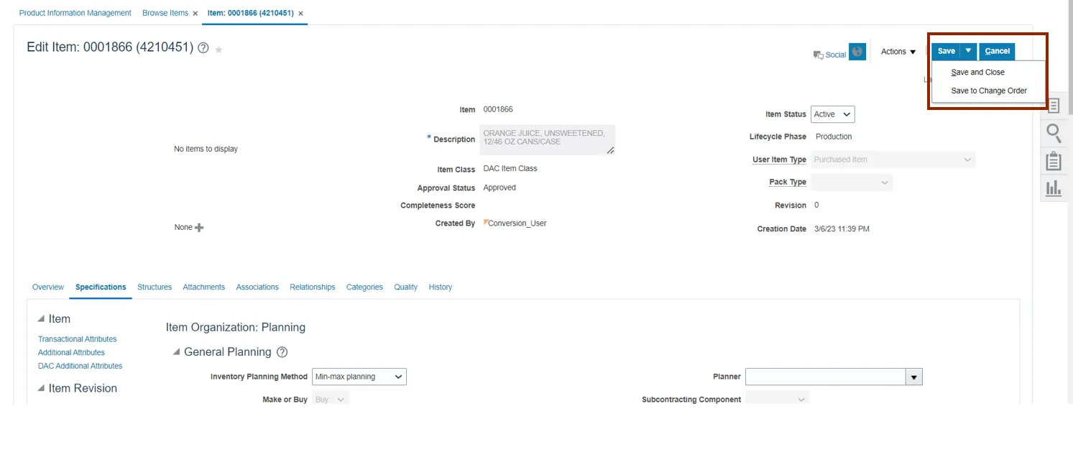The width and height of the screenshot is (1073, 452).
Task: Expand the Inventory Planning Method dropdown
Action: 359,377
